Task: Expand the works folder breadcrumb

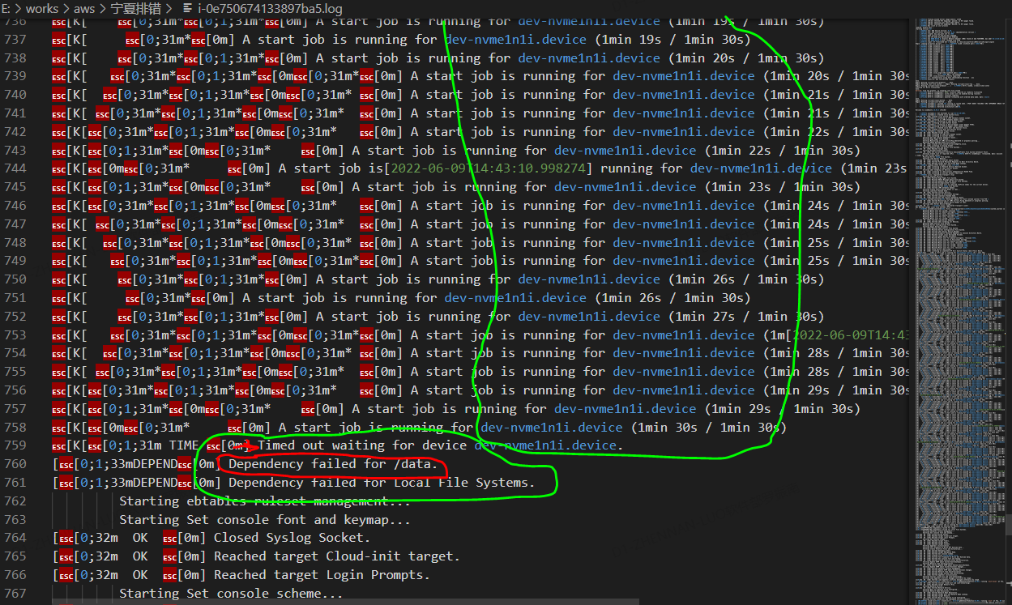Action: [42, 8]
